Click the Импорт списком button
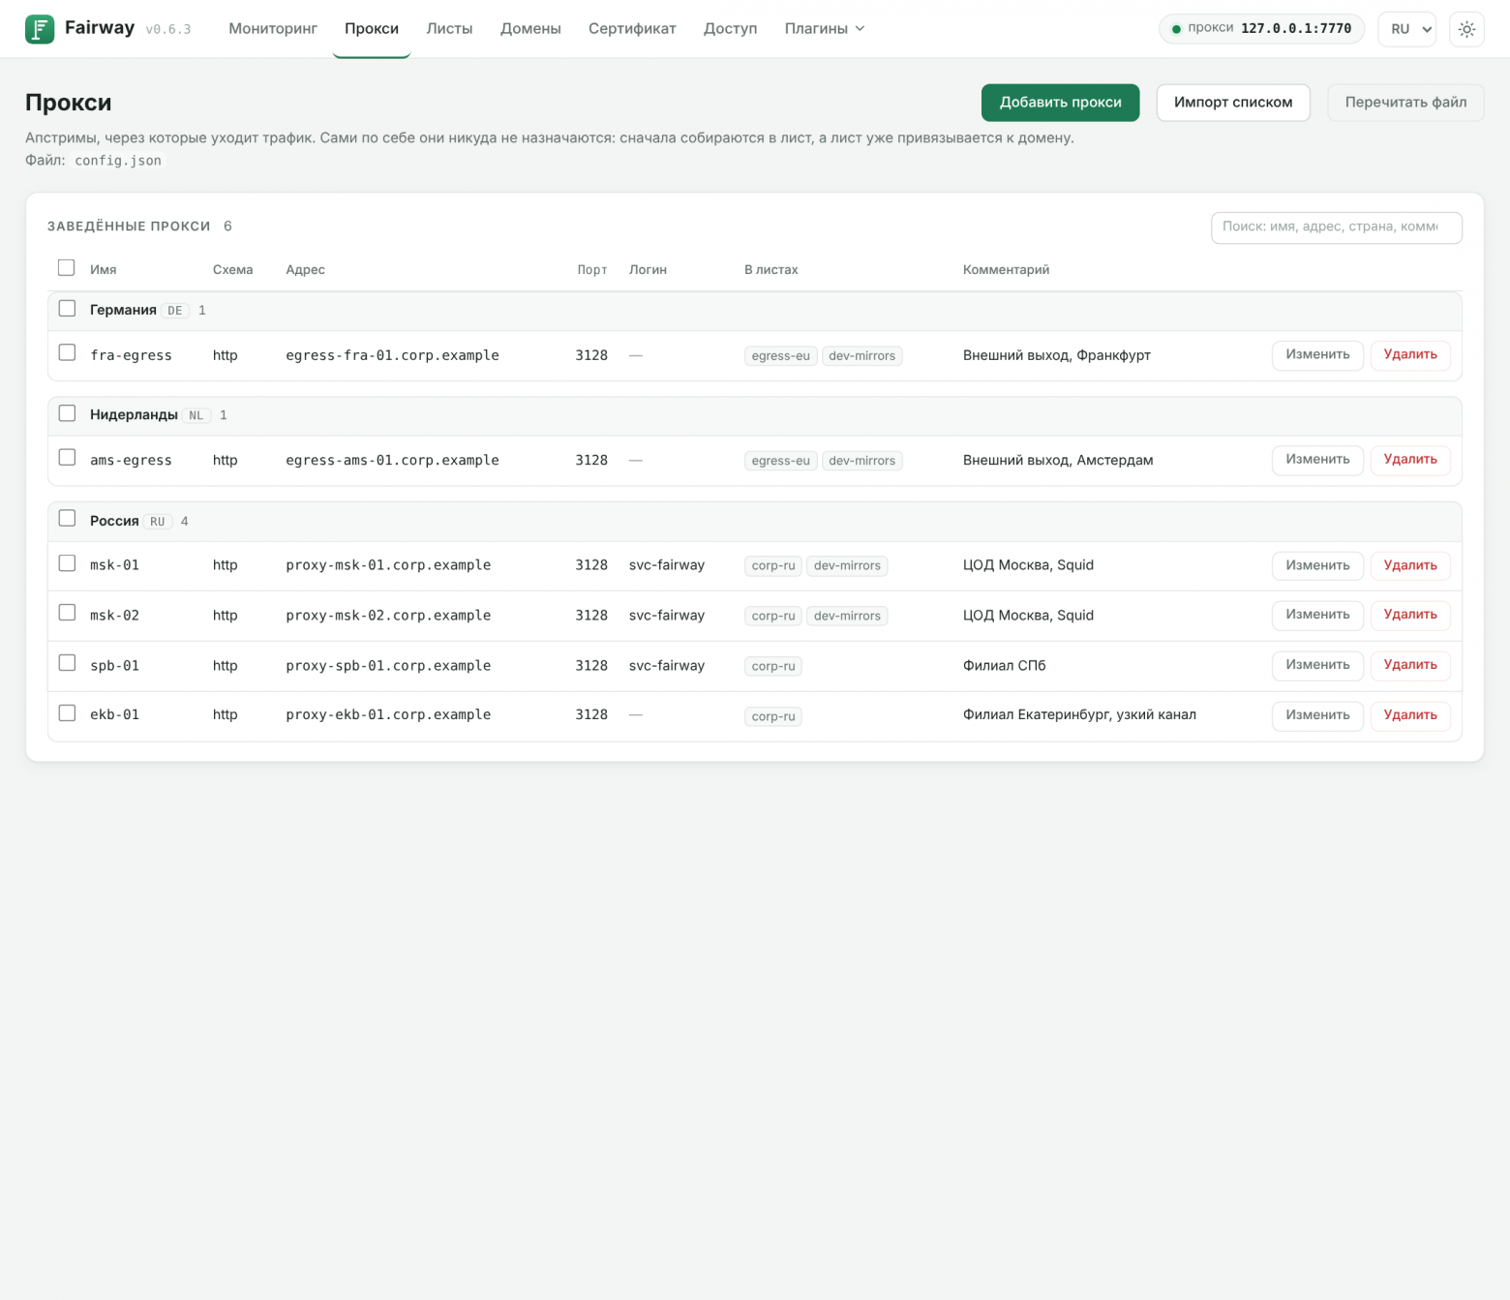1510x1300 pixels. pos(1233,103)
